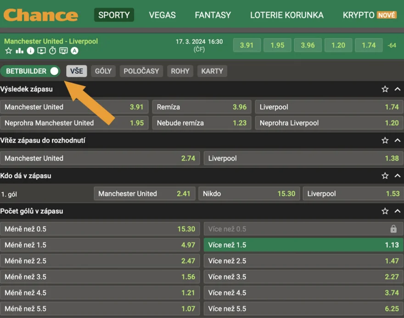Select header odds 3.91
Viewport: 404px width, 318px height.
[247, 45]
